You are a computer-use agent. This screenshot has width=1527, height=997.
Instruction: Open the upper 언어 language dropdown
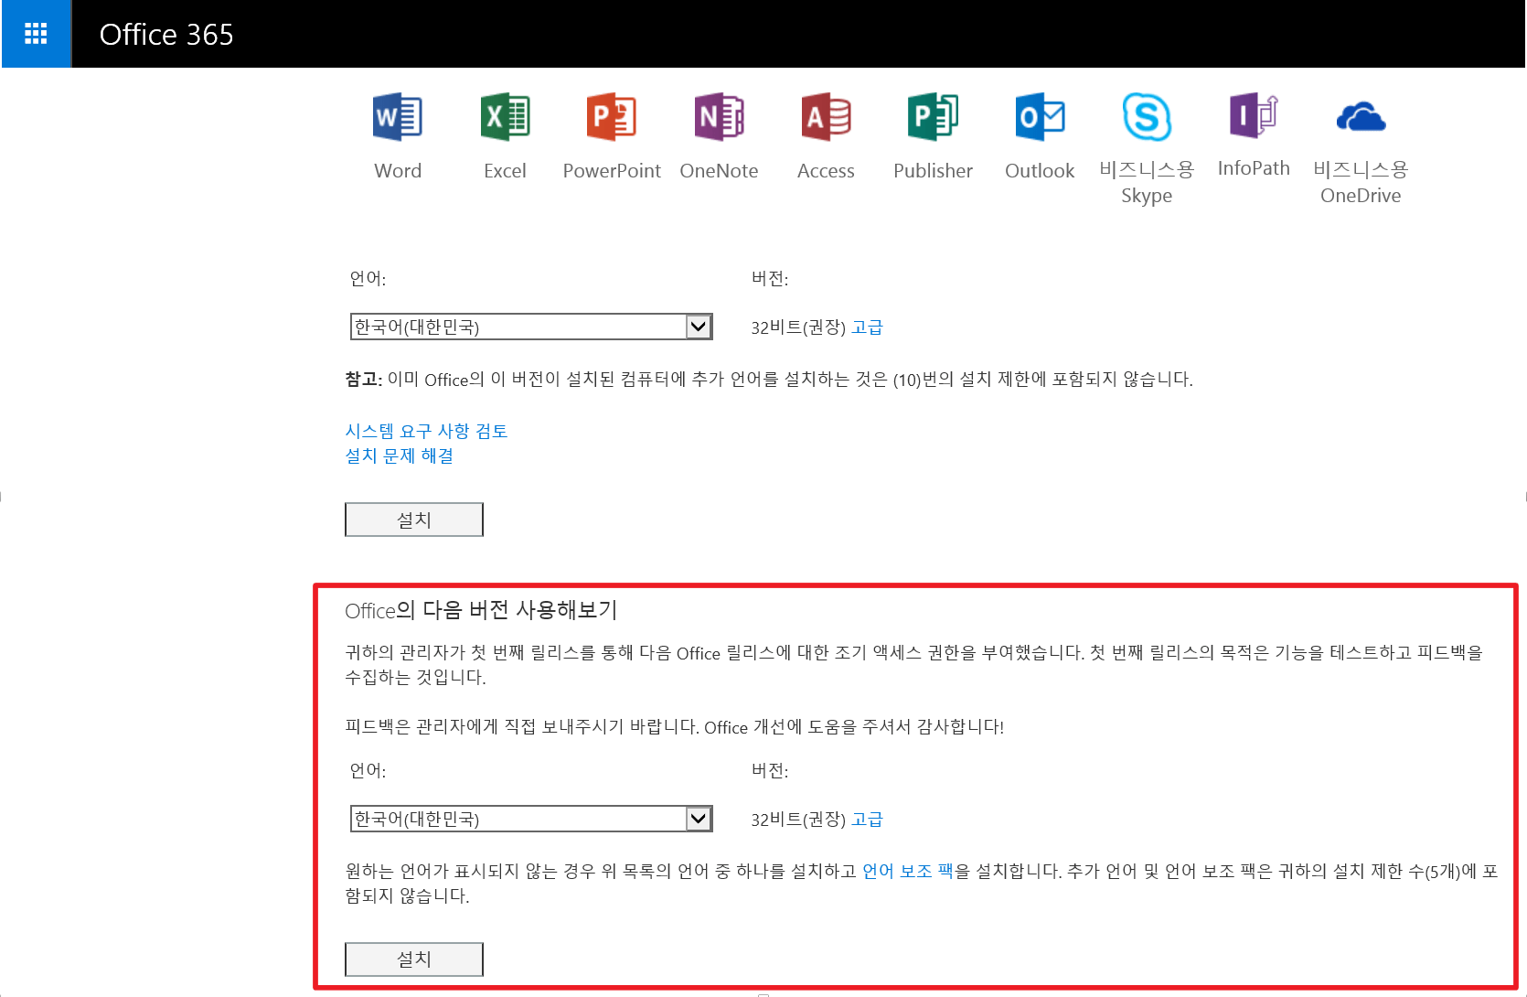[x=531, y=327]
